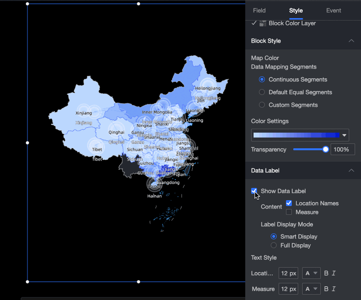361x300 pixels.
Task: Click the bottom-center selection handle
Action: click(138, 281)
